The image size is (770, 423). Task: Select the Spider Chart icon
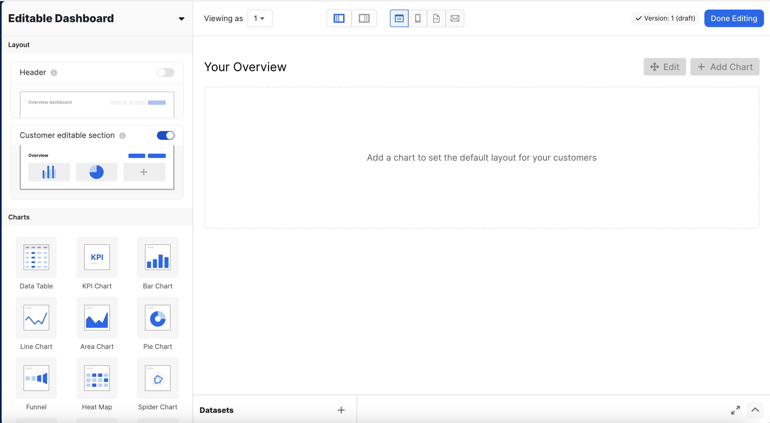click(x=157, y=378)
